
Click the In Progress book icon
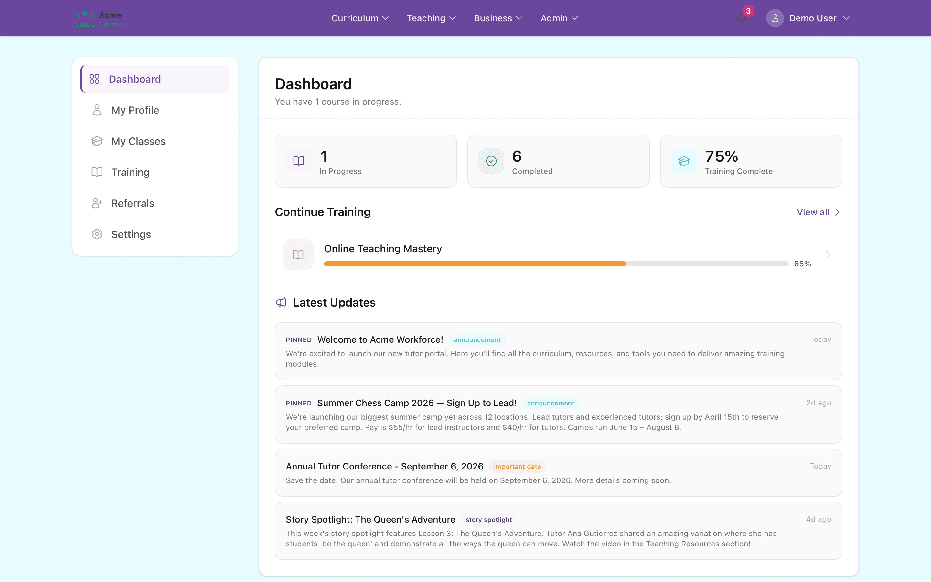pos(299,161)
